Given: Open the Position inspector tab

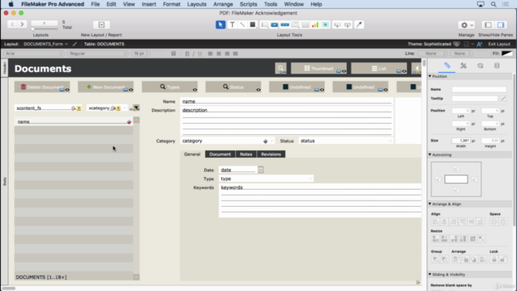Looking at the screenshot, I should [447, 65].
